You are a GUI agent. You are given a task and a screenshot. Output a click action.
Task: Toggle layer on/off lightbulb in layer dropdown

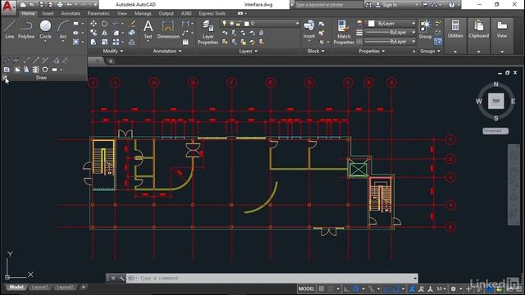point(224,24)
